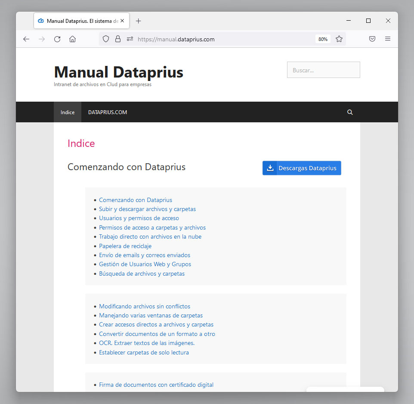View site security via padlock icon

(x=118, y=39)
